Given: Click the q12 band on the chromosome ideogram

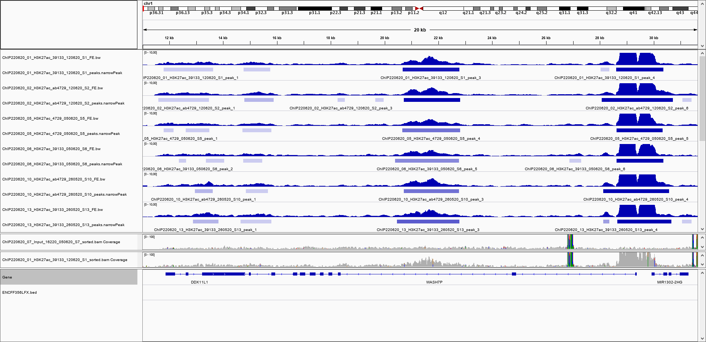Looking at the screenshot, I should 443,8.
